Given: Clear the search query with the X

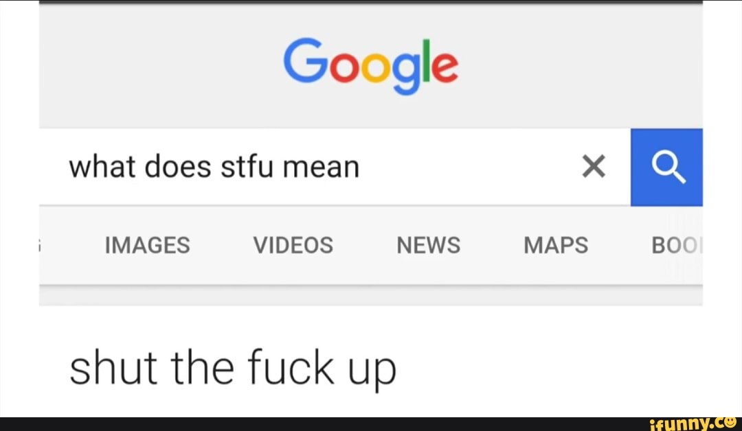Looking at the screenshot, I should pyautogui.click(x=594, y=166).
